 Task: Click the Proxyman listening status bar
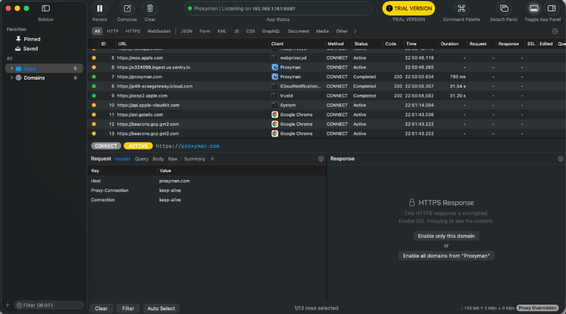click(x=278, y=8)
